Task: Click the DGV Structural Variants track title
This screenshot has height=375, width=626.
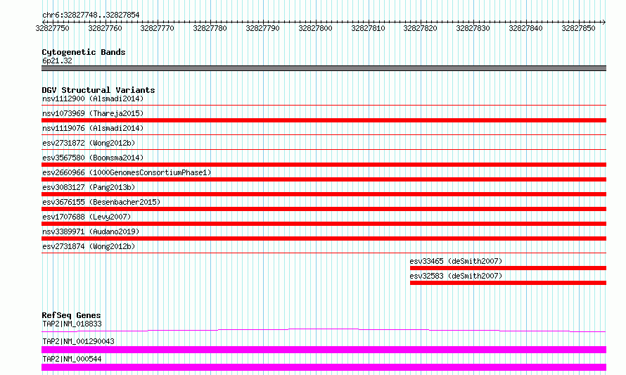Action: (x=98, y=90)
